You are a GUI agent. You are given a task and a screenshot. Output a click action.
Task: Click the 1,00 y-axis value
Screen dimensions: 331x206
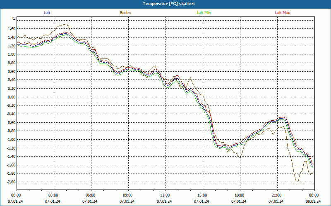click(12, 54)
